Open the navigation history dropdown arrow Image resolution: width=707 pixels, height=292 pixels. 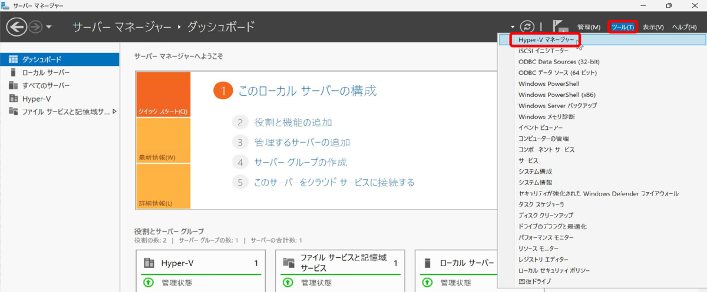coord(49,27)
